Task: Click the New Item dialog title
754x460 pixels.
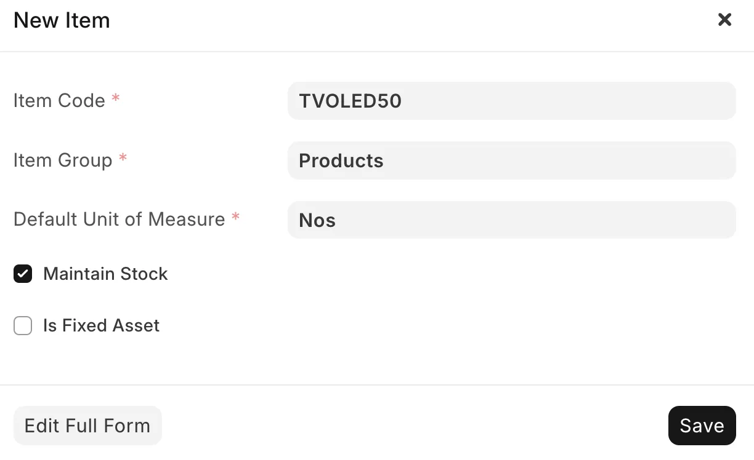Action: point(62,20)
